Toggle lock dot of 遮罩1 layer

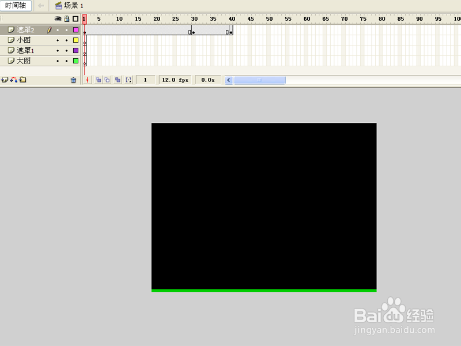[67, 51]
